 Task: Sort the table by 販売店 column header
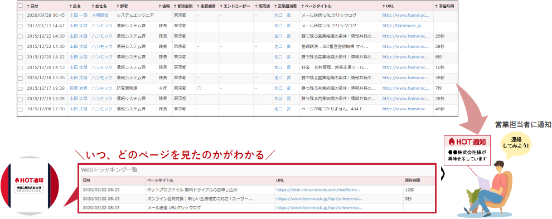coord(262,6)
